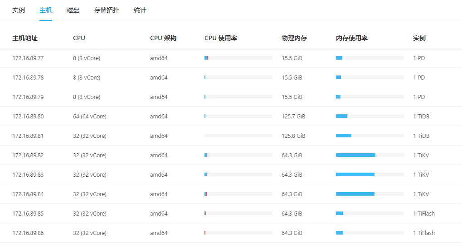
Task: Select the 主机 tab
Action: (46, 10)
